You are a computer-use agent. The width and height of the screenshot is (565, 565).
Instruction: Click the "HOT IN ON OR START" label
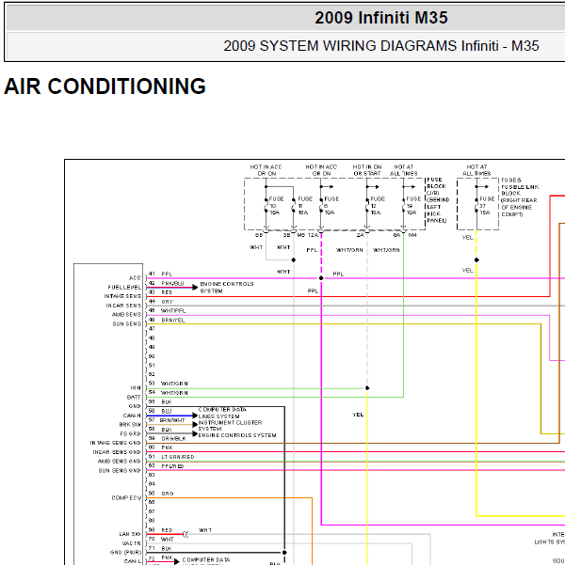[x=367, y=170]
